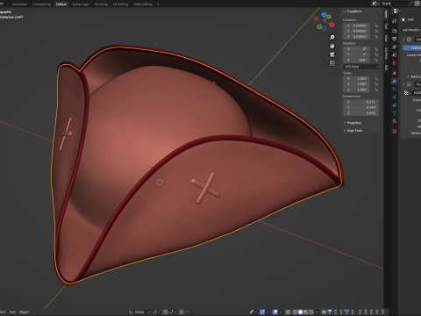Select the Default workspace tab
Screen dimensions: 421x316
pyautogui.click(x=61, y=4)
